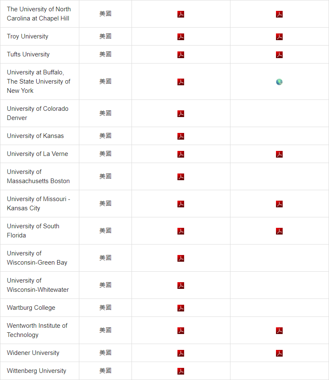
Task: Open Wentworth Institute second-column PDF icon
Action: click(x=279, y=331)
